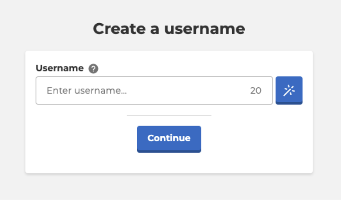Select the blue sparkle wand icon
The width and height of the screenshot is (341, 200).
[x=289, y=90]
